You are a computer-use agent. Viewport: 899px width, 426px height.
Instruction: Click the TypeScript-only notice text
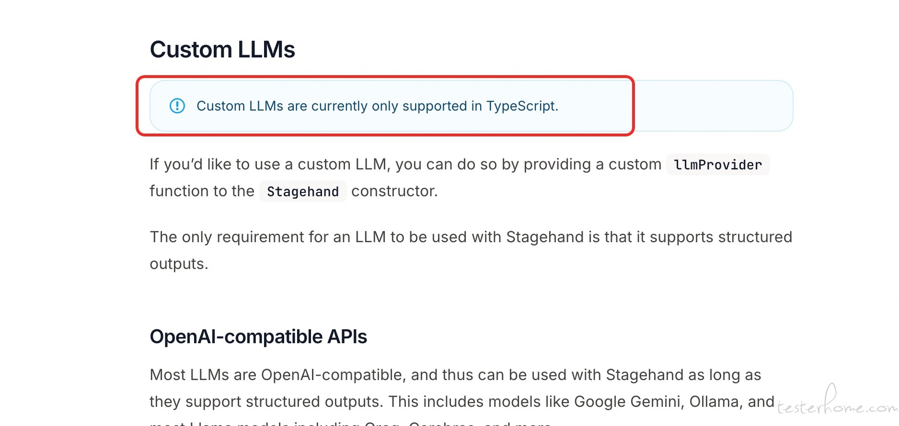378,106
